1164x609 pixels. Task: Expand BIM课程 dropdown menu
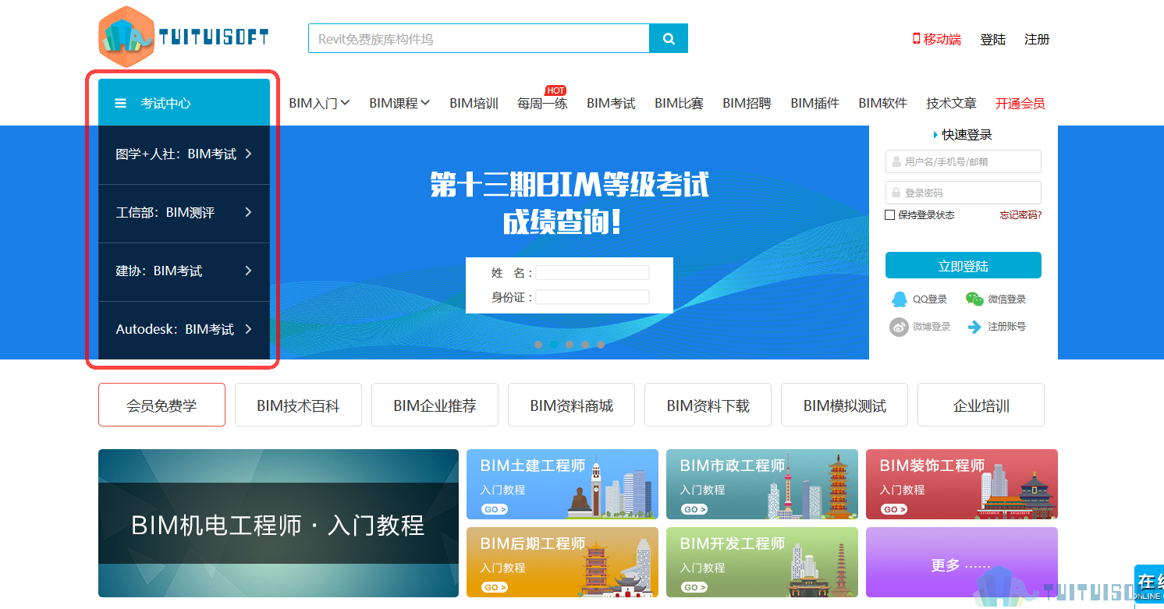click(x=399, y=103)
